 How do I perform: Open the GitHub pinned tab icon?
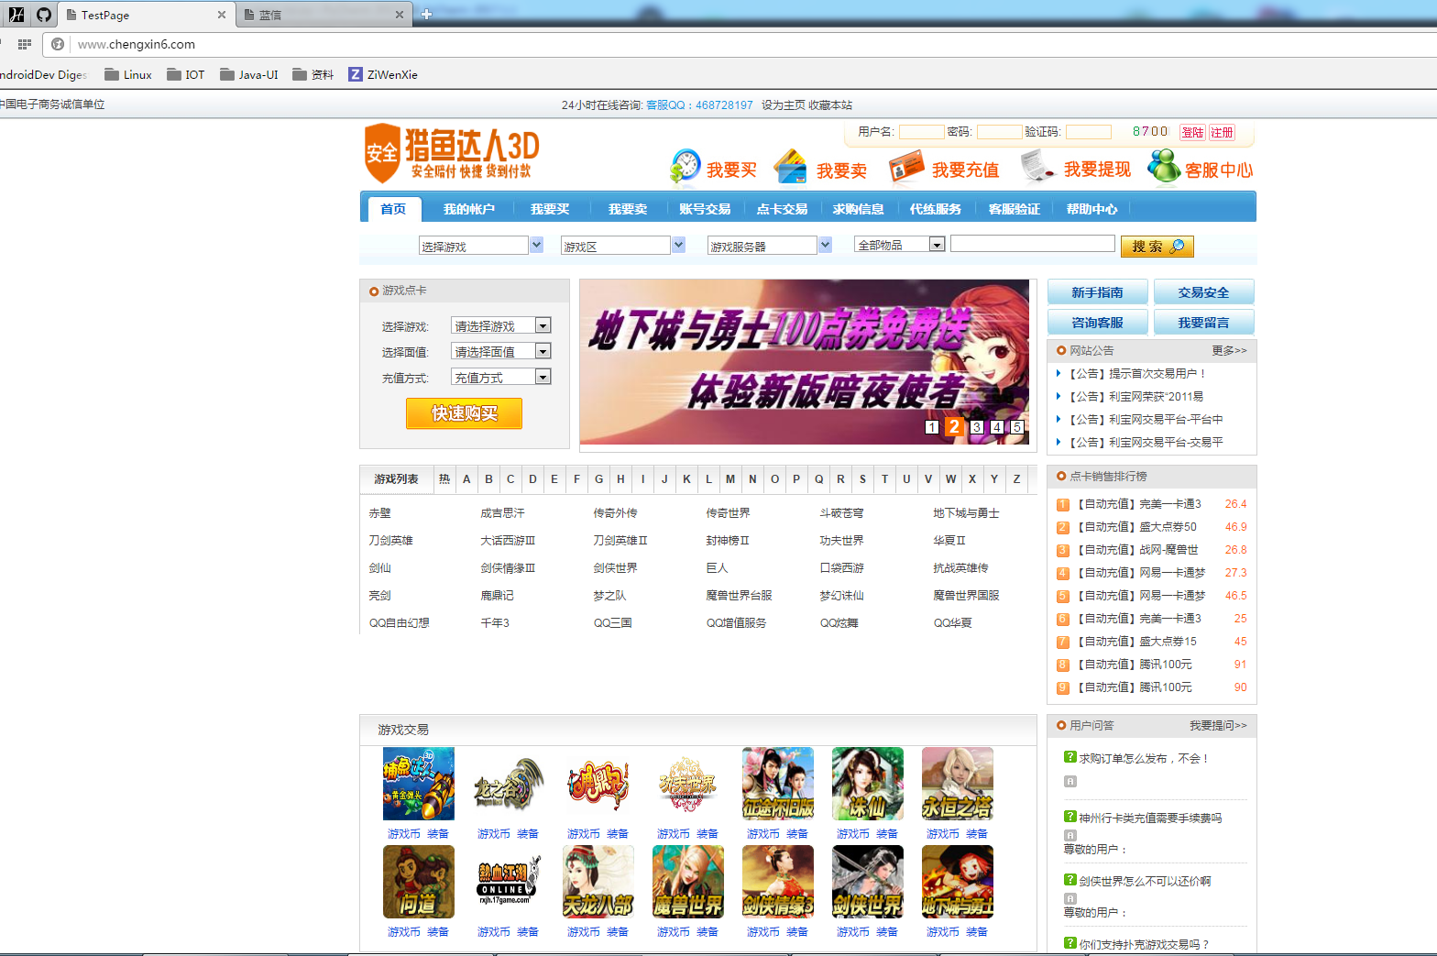pyautogui.click(x=44, y=15)
